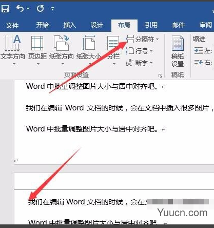The width and height of the screenshot is (214, 228).
Task: Click empty paragraph mark at first page bottom
Action: click(x=16, y=161)
